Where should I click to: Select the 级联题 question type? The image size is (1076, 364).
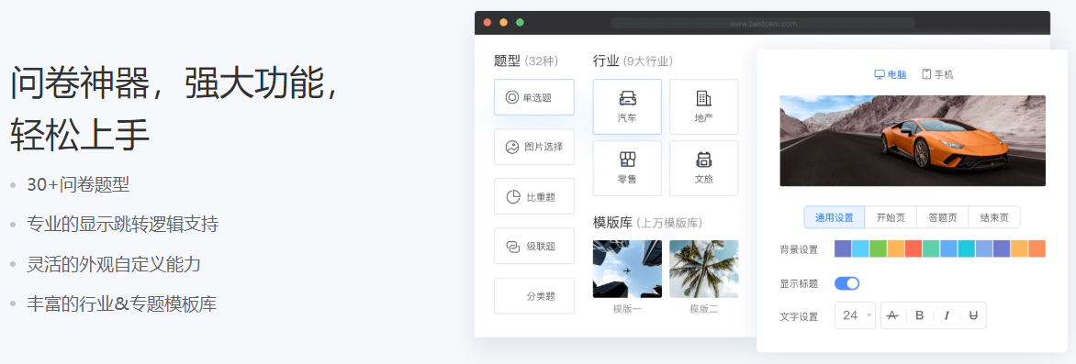tap(534, 246)
